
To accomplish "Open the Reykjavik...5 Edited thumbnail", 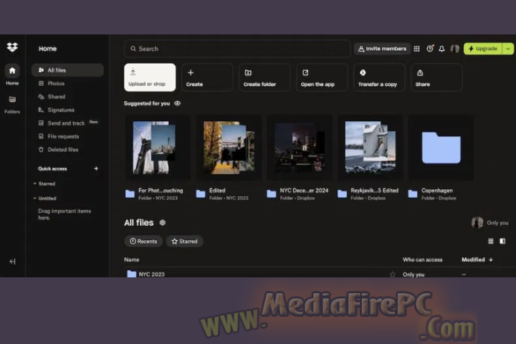I will 371,148.
